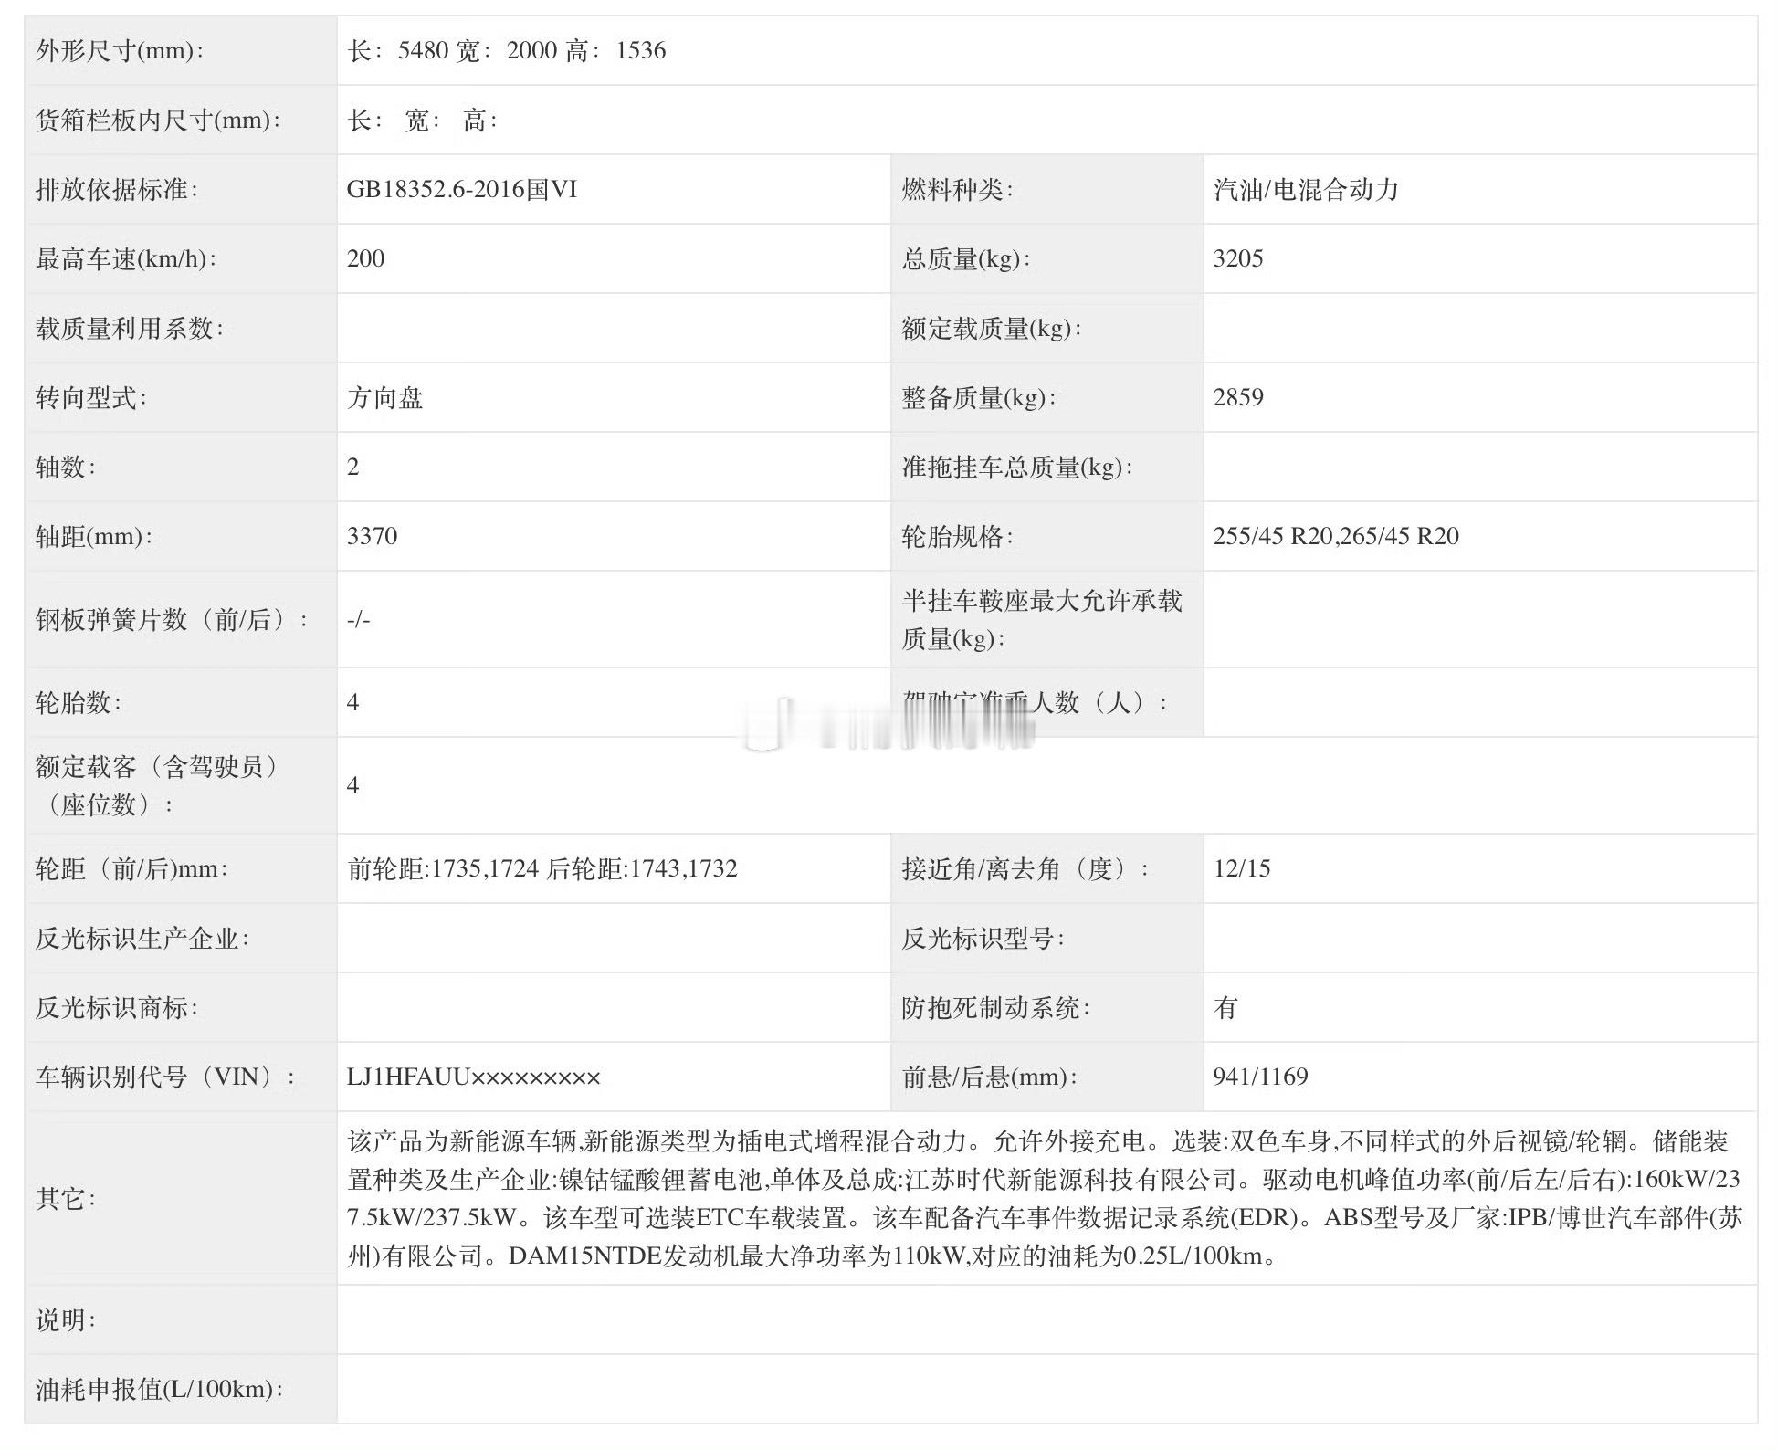Click the 总质量(kg) label
The image size is (1777, 1450).
point(966,258)
